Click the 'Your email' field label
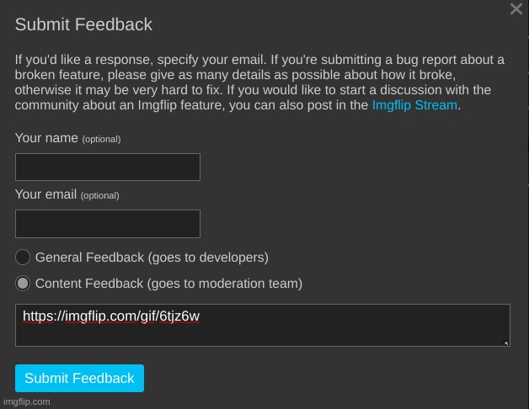The image size is (529, 409). click(45, 194)
